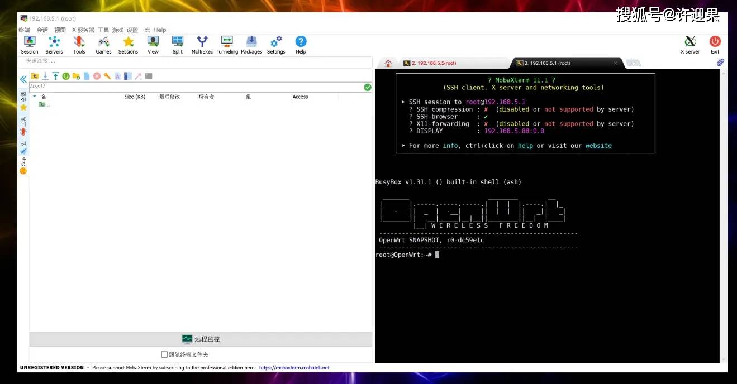737x384 pixels.
Task: Click the upload file arrow icon
Action: point(55,76)
